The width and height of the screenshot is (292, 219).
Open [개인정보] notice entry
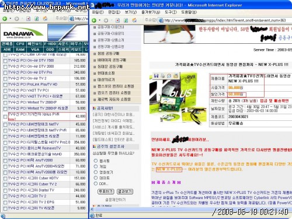click(x=113, y=121)
